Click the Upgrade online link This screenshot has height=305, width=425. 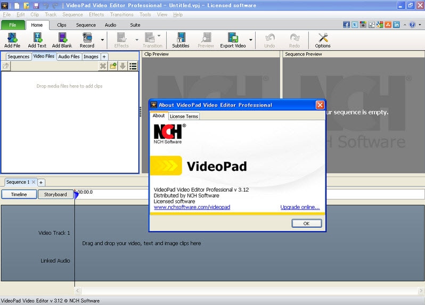tap(300, 207)
